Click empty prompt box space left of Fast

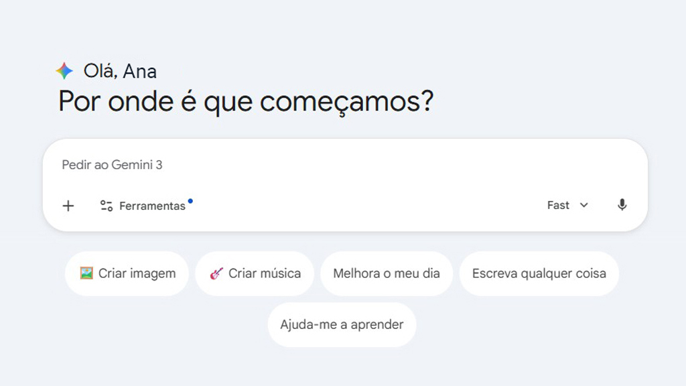(368, 206)
